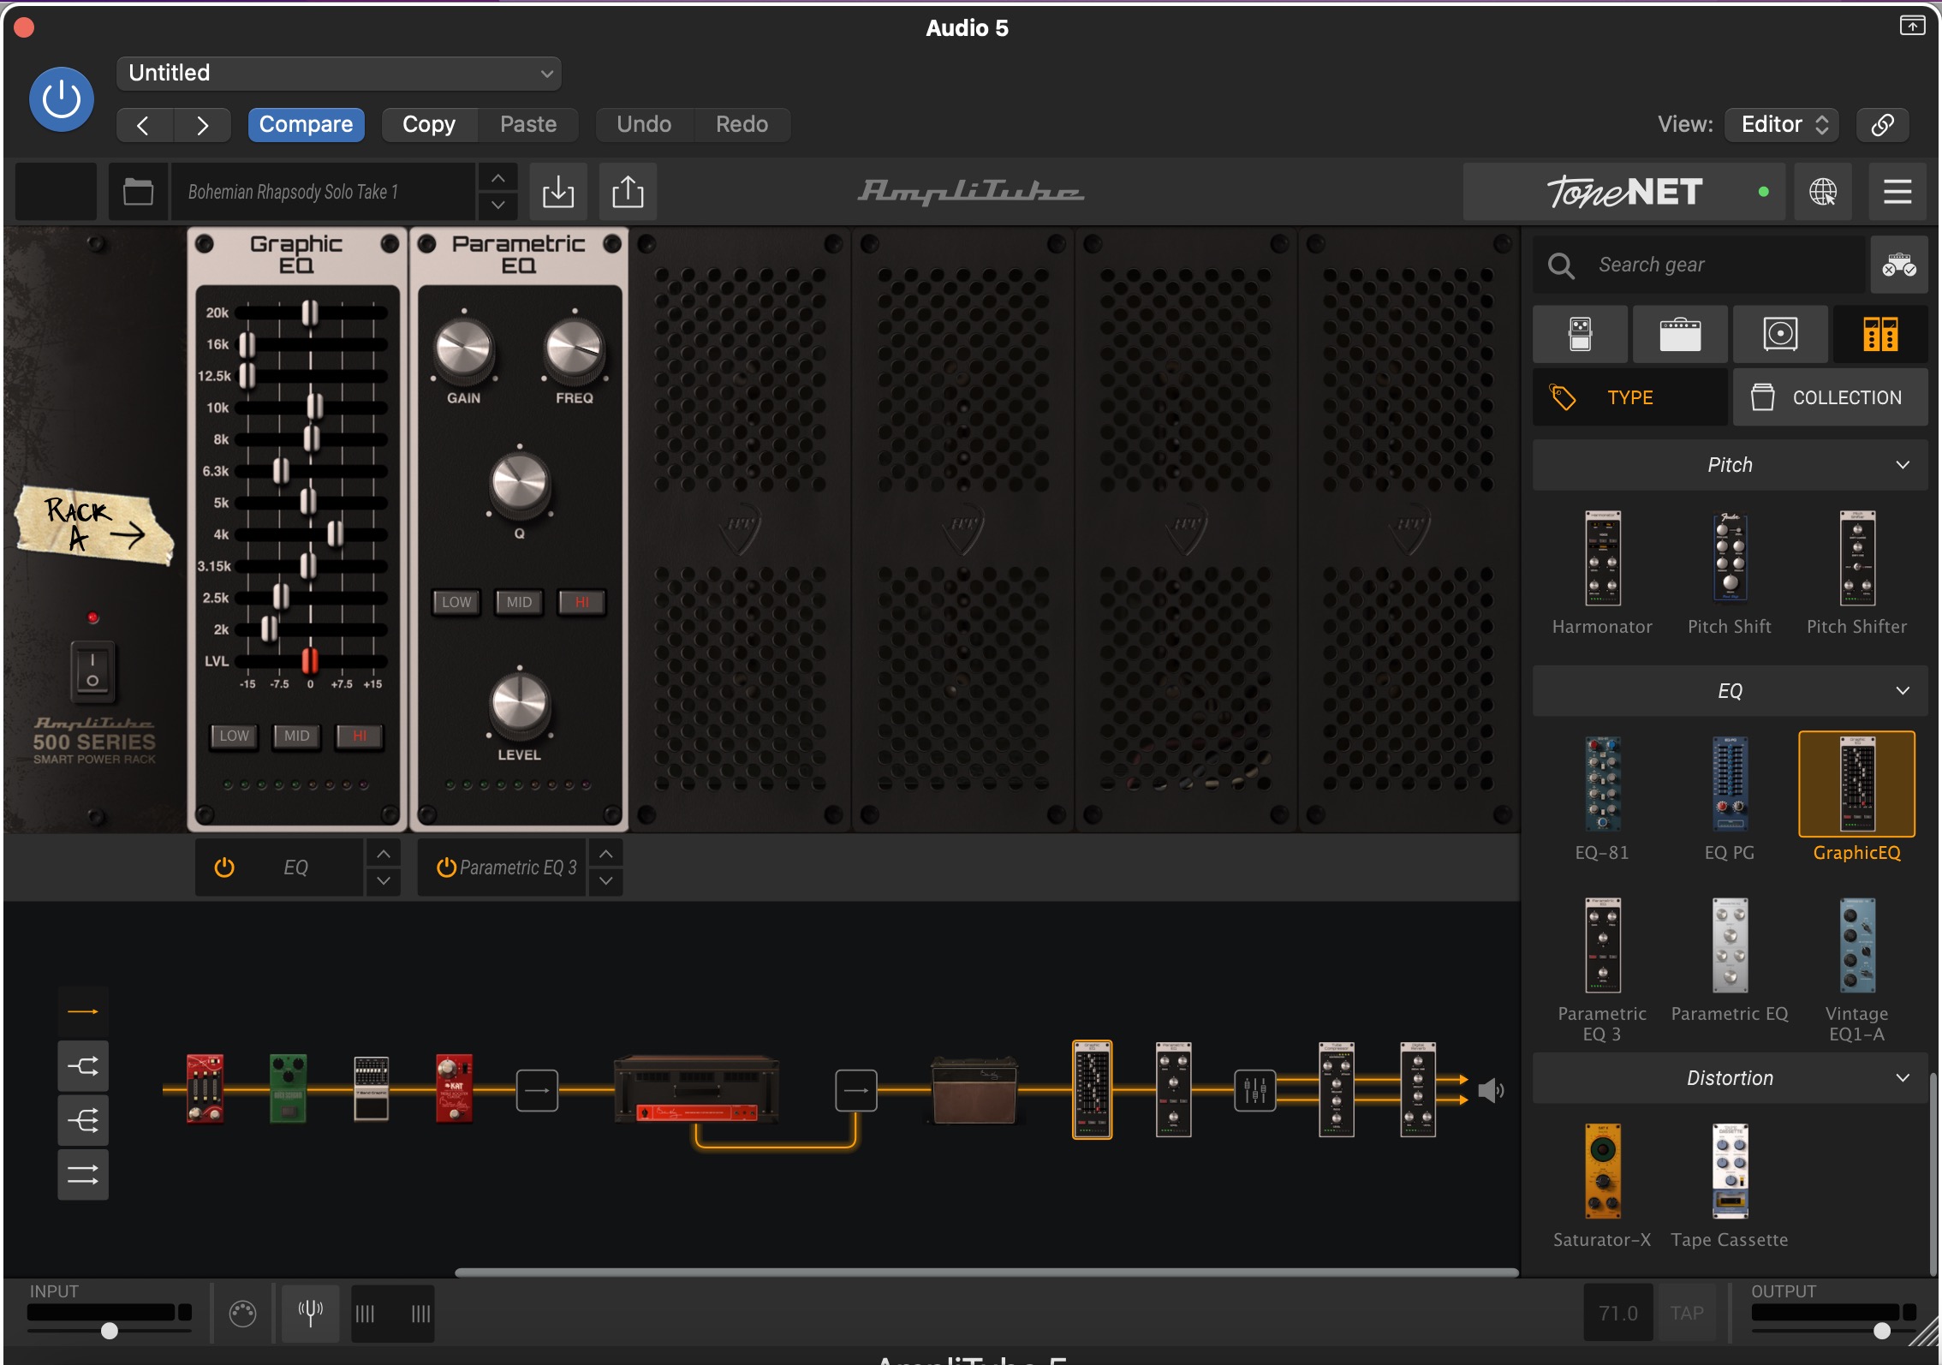Click the TAP tempo button
Screen dimensions: 1942x1365
(1687, 1313)
